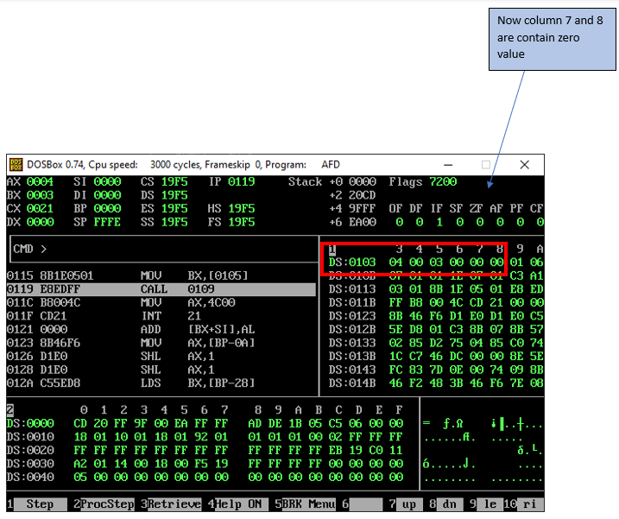Screen dimensions: 619x519
Task: Click the 4 Help ON key label
Action: coord(238,504)
